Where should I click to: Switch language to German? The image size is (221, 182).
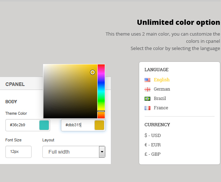pos(162,89)
